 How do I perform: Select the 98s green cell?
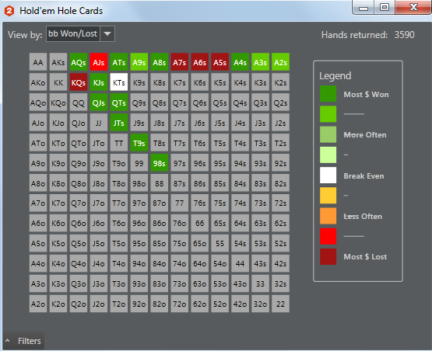pyautogui.click(x=160, y=163)
